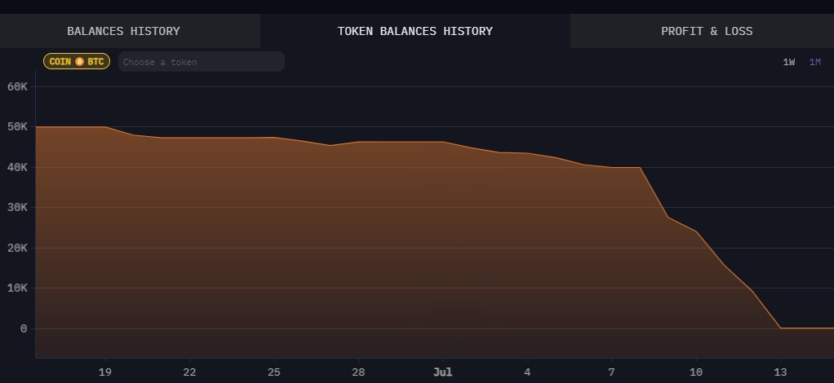Viewport: 834px width, 383px height.
Task: Click the 13 date axis label
Action: click(780, 372)
